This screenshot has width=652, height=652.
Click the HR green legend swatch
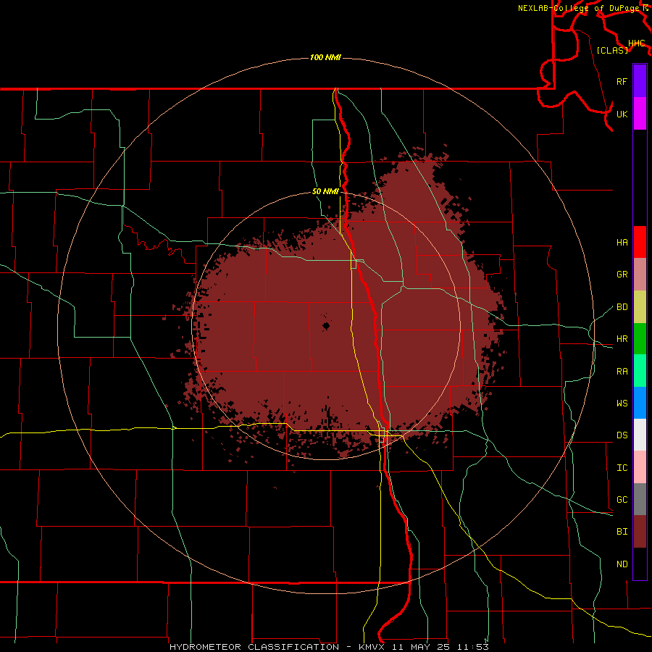tap(640, 338)
